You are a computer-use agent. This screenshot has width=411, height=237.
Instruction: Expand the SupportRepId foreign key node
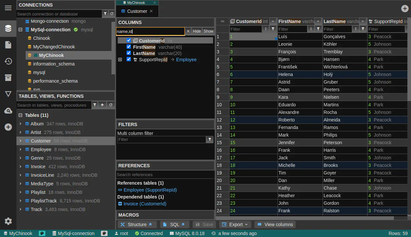(120, 60)
